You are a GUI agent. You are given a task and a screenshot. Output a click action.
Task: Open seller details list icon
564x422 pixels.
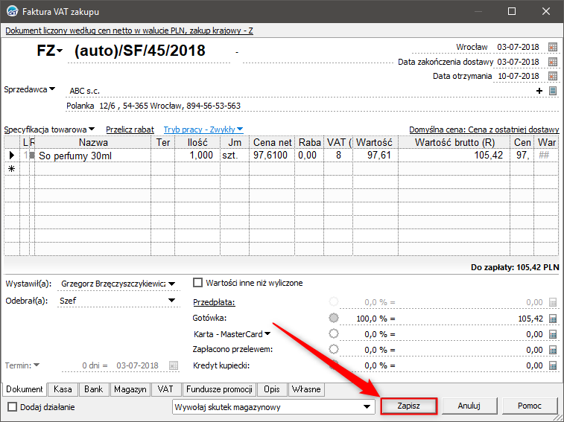coord(553,91)
